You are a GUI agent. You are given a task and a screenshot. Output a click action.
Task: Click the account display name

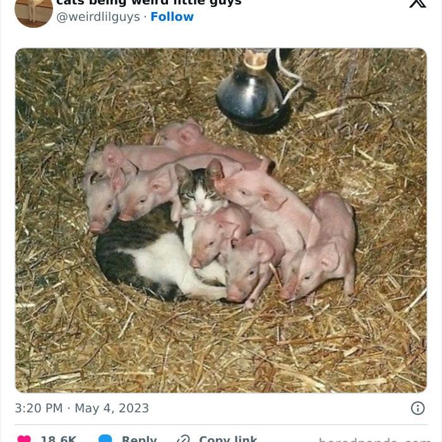coord(148,3)
